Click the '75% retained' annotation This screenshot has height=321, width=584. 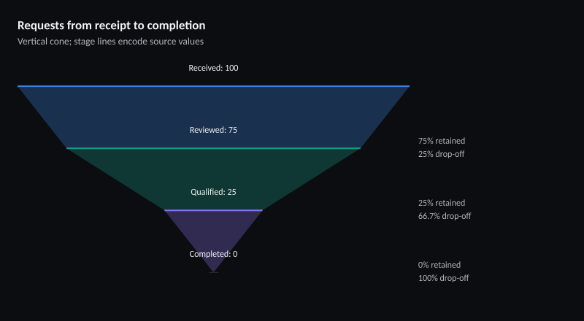442,141
